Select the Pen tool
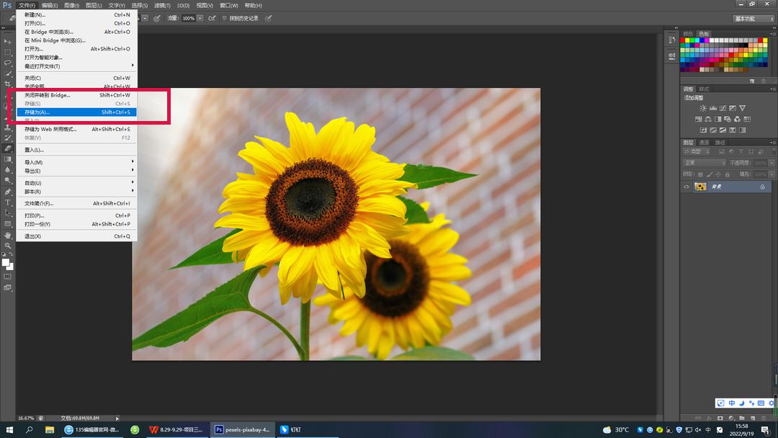This screenshot has width=778, height=438. [8, 192]
